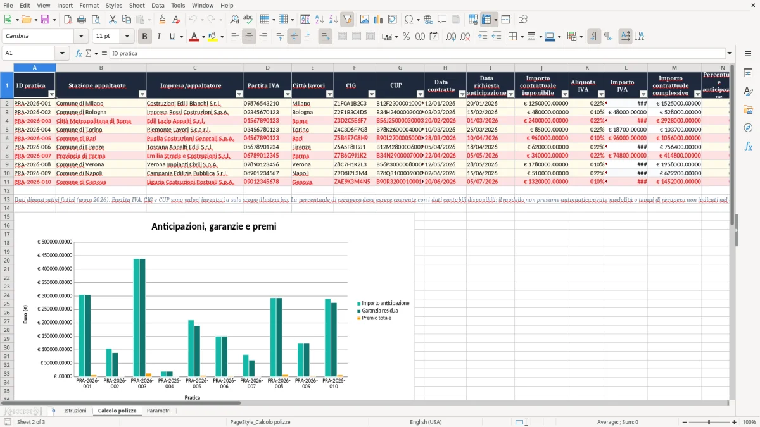The image size is (760, 427).
Task: Click the Clear Direct Formatting icon
Action: pyautogui.click(x=176, y=20)
